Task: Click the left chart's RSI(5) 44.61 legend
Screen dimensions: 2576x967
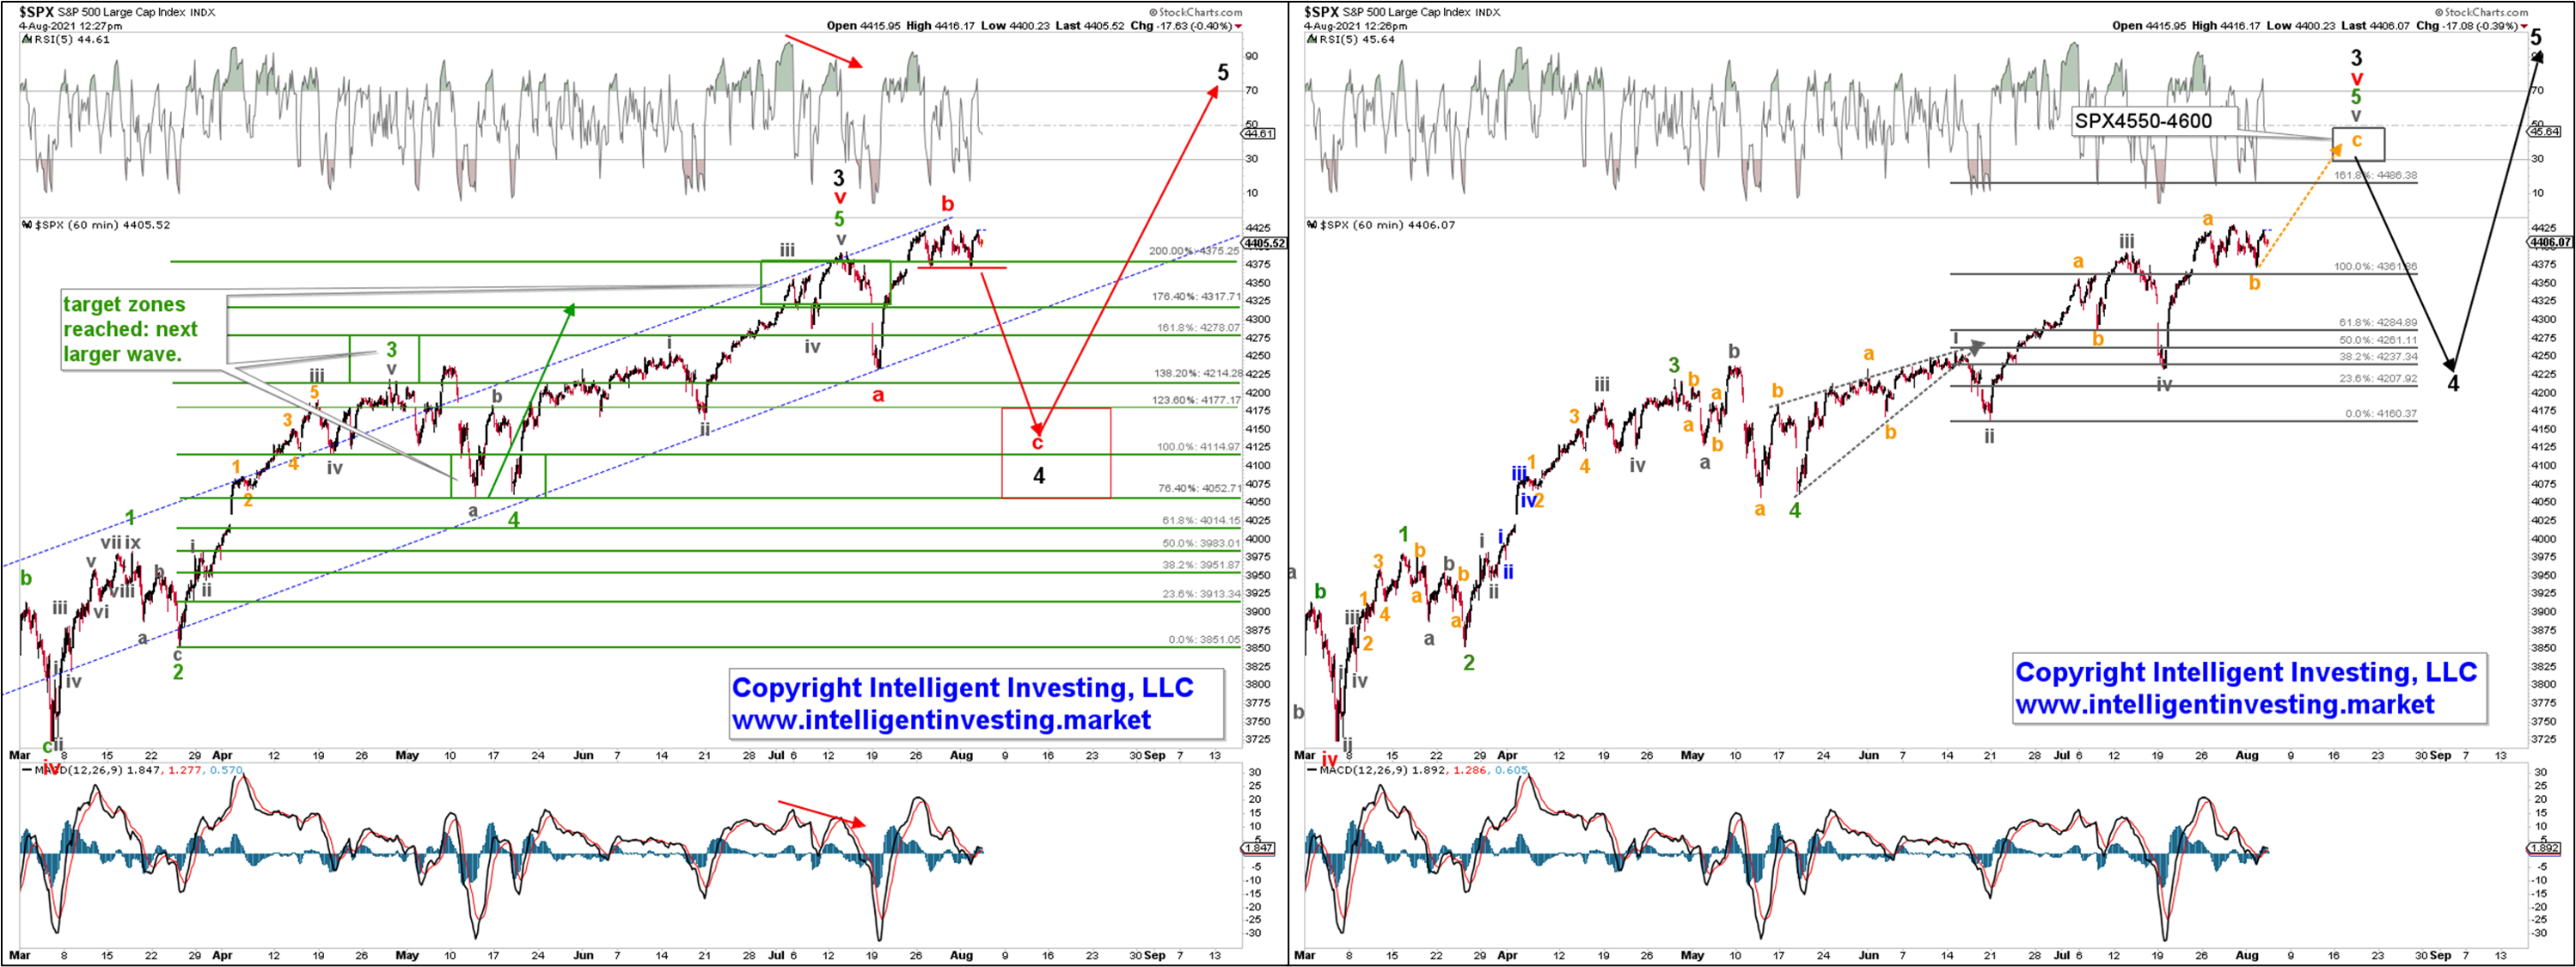Action: pos(66,40)
